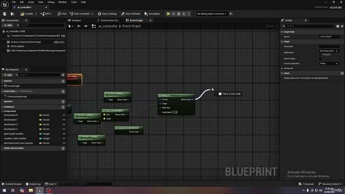Open the Edit menu
The image size is (345, 194).
(22, 2)
